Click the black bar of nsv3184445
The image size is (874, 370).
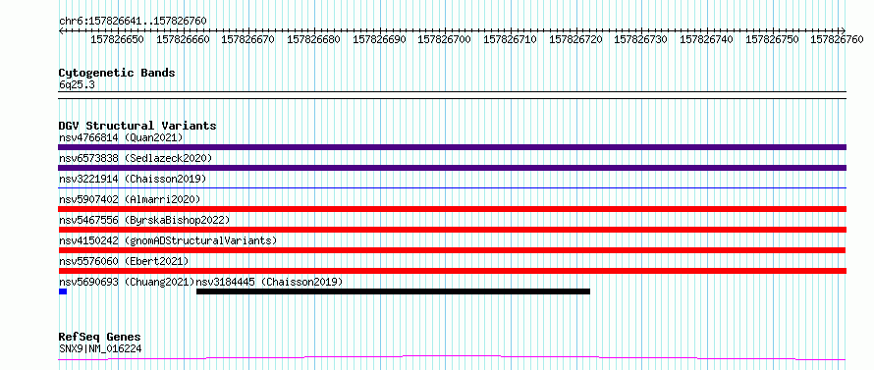393,291
